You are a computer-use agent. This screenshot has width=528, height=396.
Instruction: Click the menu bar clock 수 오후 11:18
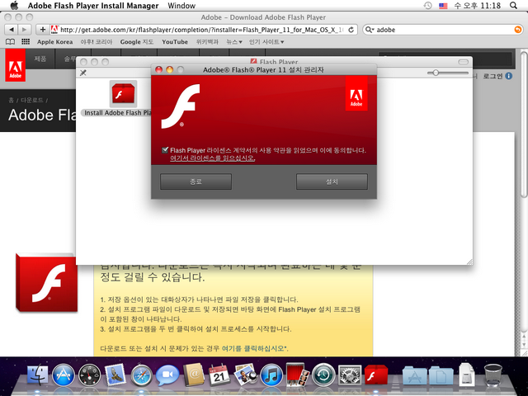(x=478, y=6)
